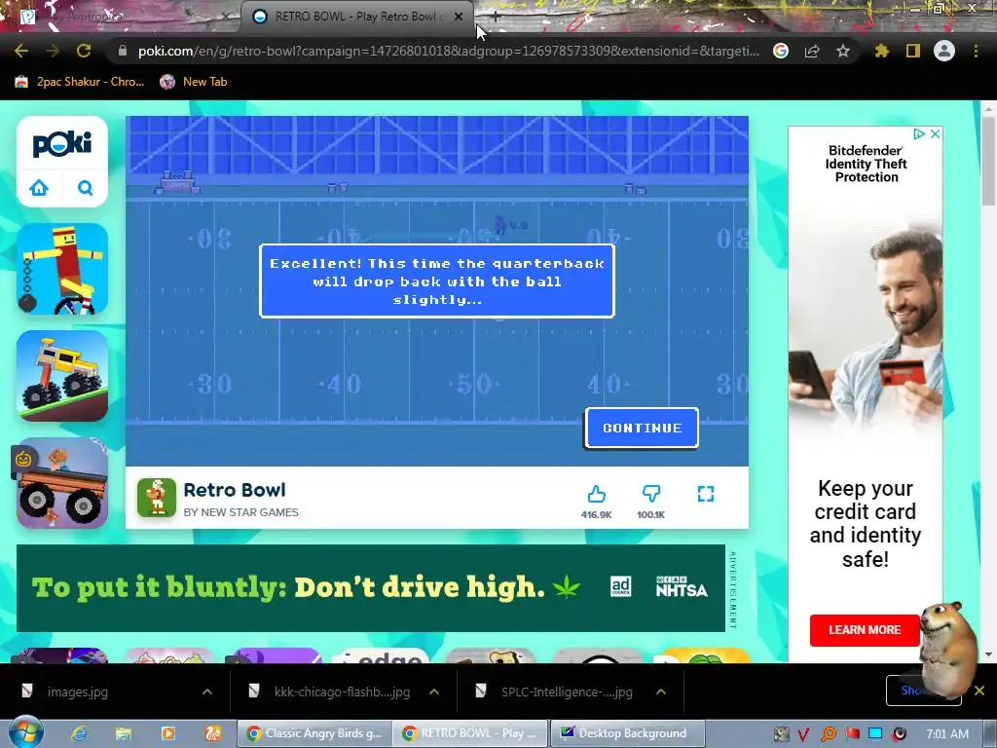Launch Internet Explorer from taskbar
The width and height of the screenshot is (997, 748).
click(x=78, y=733)
